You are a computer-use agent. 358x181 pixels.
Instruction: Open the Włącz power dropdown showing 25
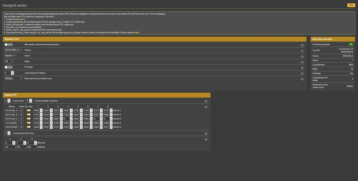[x=9, y=61]
